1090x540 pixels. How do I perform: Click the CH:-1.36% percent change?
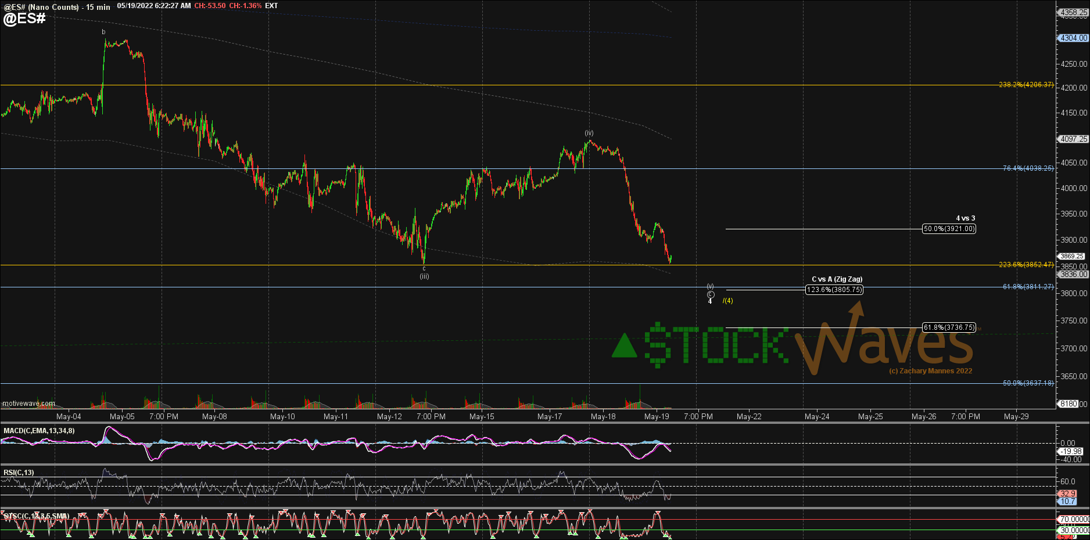245,6
